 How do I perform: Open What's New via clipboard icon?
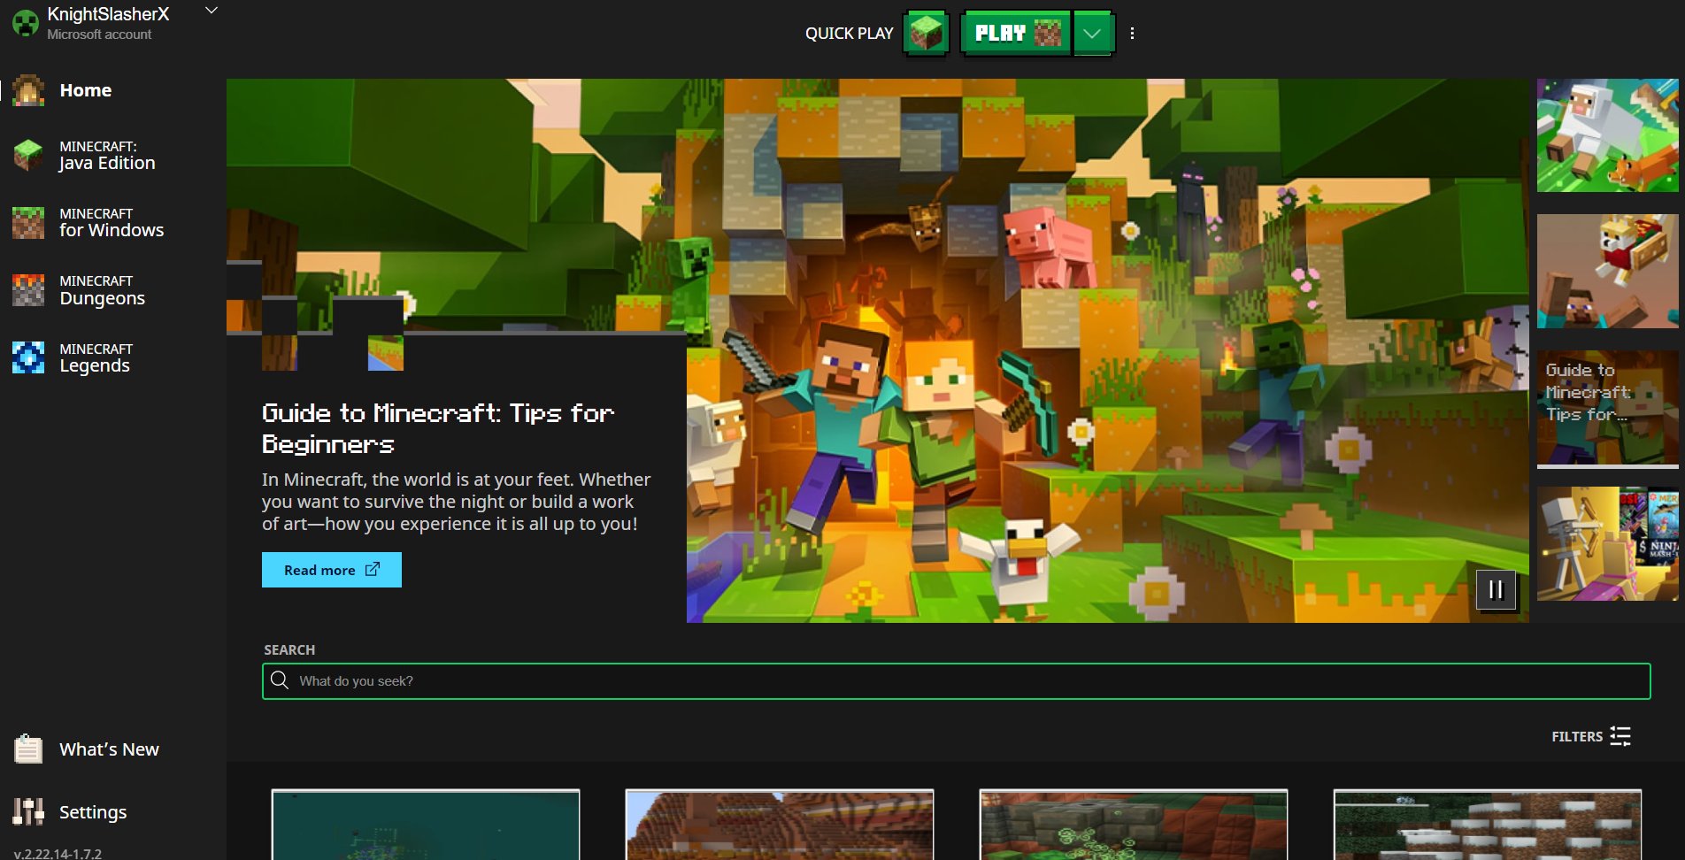coord(29,749)
